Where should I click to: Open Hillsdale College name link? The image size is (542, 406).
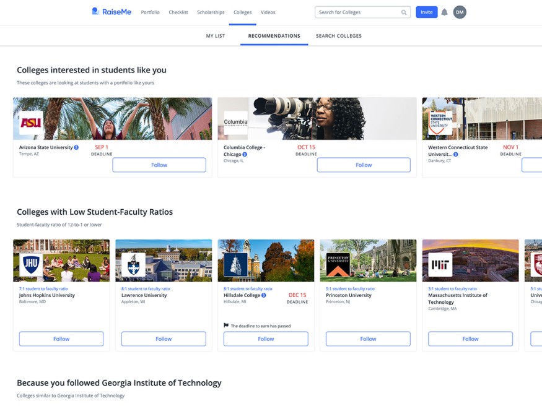[x=242, y=295]
